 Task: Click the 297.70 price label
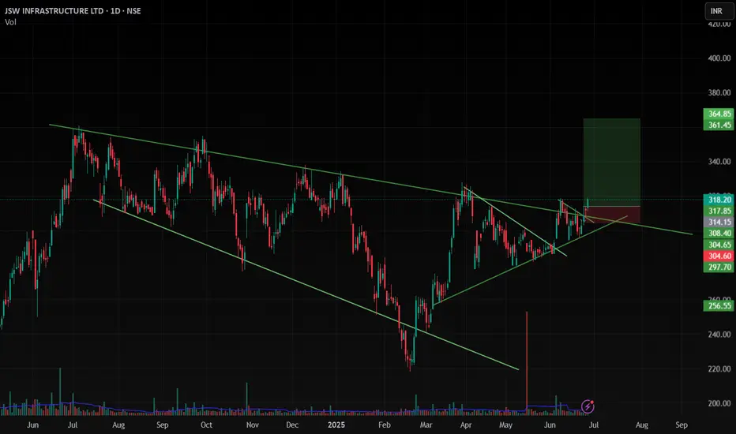[719, 267]
